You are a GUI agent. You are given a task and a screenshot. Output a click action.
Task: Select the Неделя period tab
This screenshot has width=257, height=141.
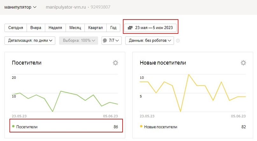55,28
